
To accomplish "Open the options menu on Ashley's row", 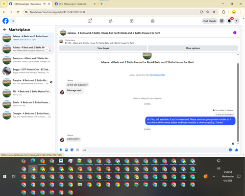I will pos(47,49).
